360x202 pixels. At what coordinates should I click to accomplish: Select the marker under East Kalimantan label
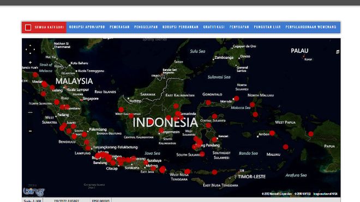tap(176, 106)
